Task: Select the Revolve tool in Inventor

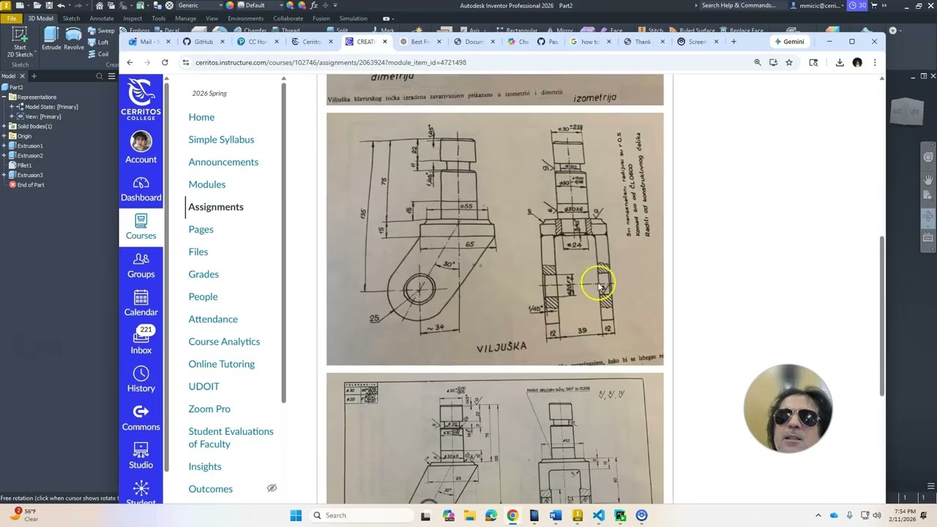Action: pos(74,39)
